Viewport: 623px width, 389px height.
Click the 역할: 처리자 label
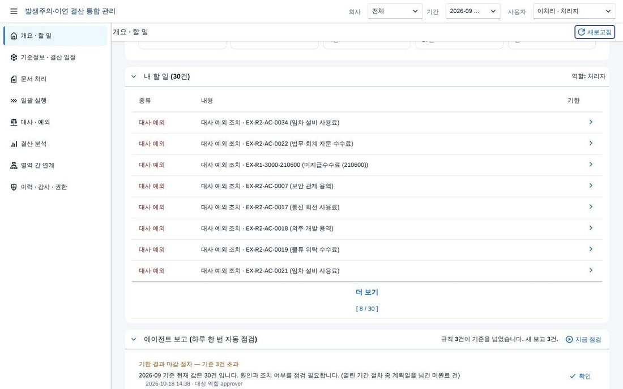pos(588,76)
